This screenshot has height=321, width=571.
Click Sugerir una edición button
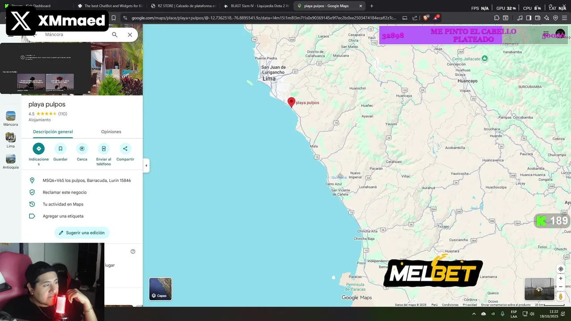coord(82,233)
